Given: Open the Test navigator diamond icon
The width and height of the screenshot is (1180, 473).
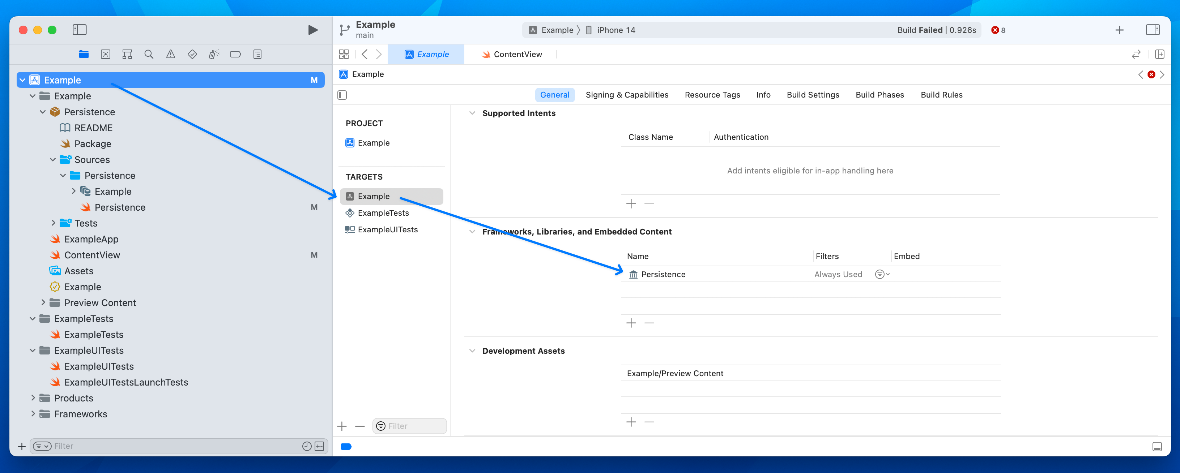Looking at the screenshot, I should click(x=192, y=55).
